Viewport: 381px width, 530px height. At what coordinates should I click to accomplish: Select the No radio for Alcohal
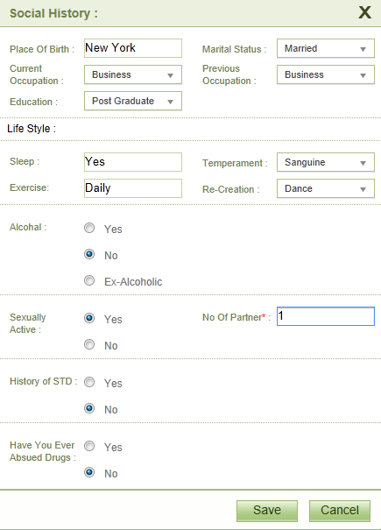(89, 254)
